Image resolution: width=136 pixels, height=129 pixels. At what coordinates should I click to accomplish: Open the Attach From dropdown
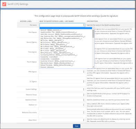click(62, 120)
